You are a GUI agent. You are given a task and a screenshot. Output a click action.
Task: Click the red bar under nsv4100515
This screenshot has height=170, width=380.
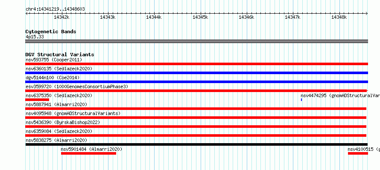tap(358, 153)
